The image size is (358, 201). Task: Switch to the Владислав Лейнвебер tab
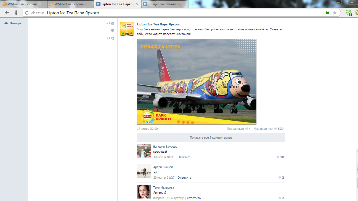165,4
